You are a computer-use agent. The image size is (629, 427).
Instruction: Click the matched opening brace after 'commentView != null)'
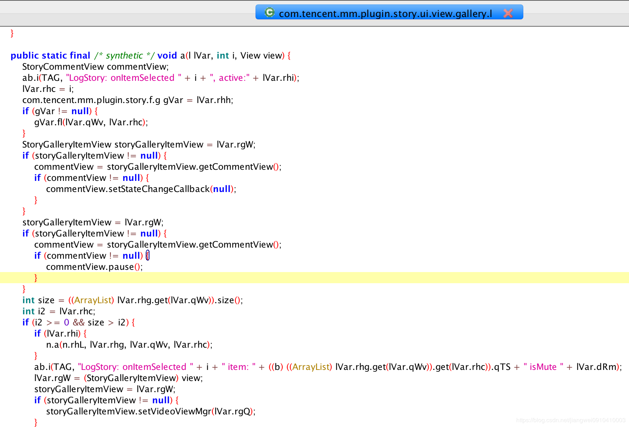(147, 255)
